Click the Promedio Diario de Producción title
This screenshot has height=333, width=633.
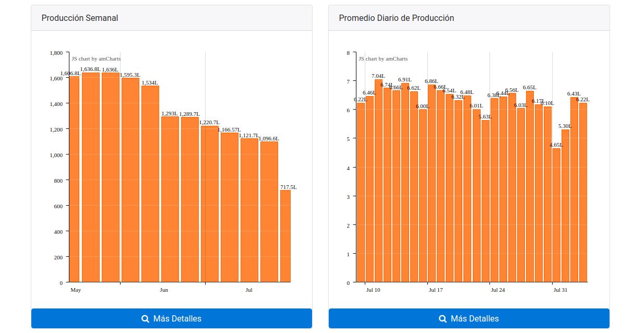point(397,18)
